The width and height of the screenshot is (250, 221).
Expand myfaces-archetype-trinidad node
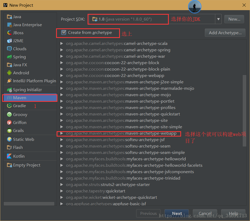[62, 178]
